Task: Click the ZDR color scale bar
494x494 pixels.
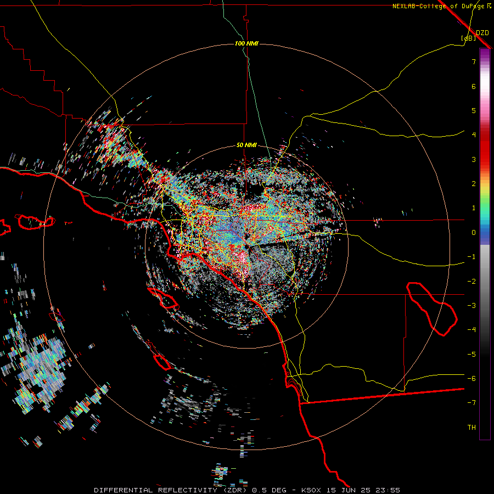Action: tap(485, 244)
